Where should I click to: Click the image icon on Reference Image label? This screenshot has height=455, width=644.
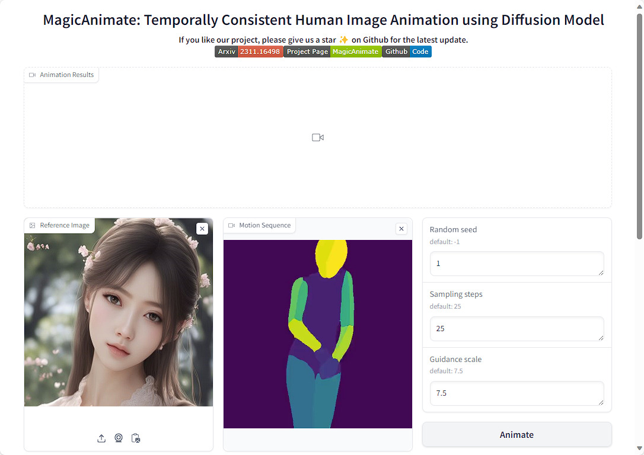click(32, 225)
